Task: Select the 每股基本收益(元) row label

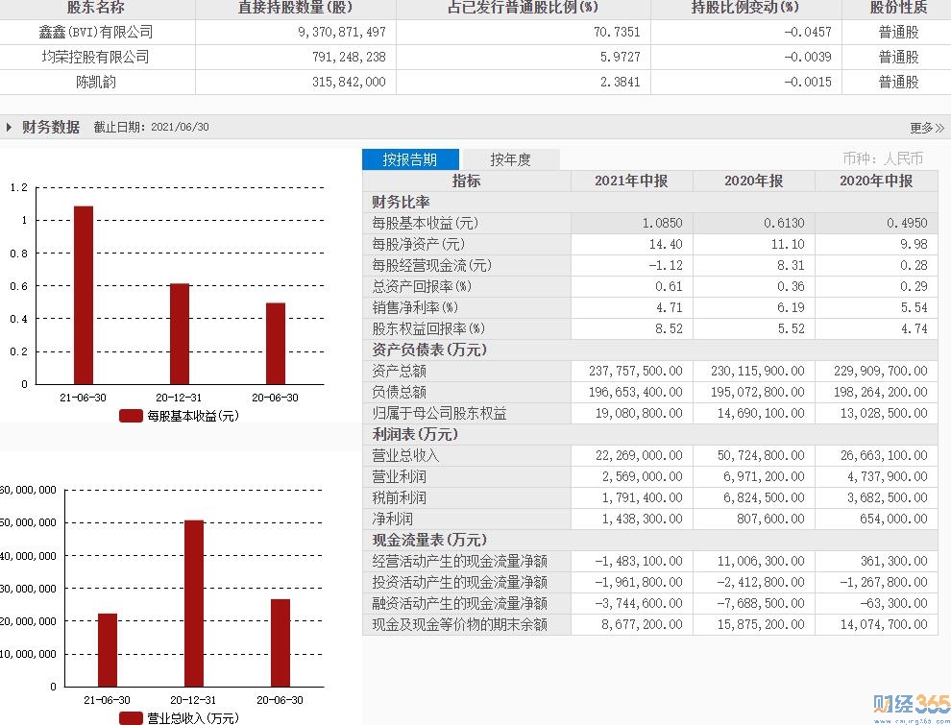Action: [x=426, y=223]
